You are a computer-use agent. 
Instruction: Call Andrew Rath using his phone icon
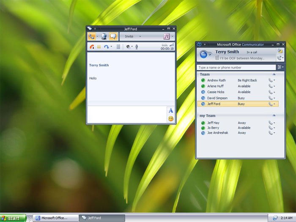pyautogui.click(x=271, y=80)
